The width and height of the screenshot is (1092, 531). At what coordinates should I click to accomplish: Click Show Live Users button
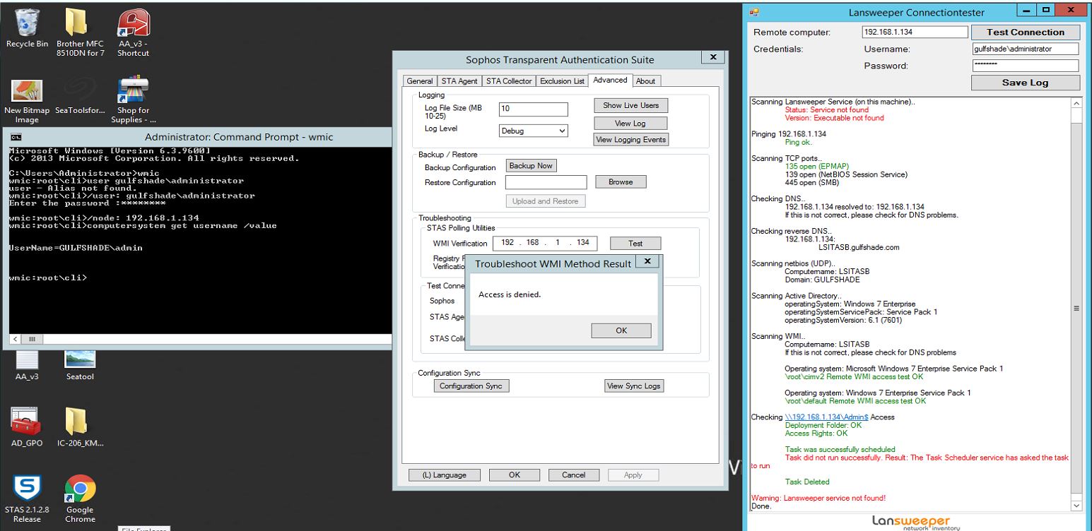click(x=630, y=105)
